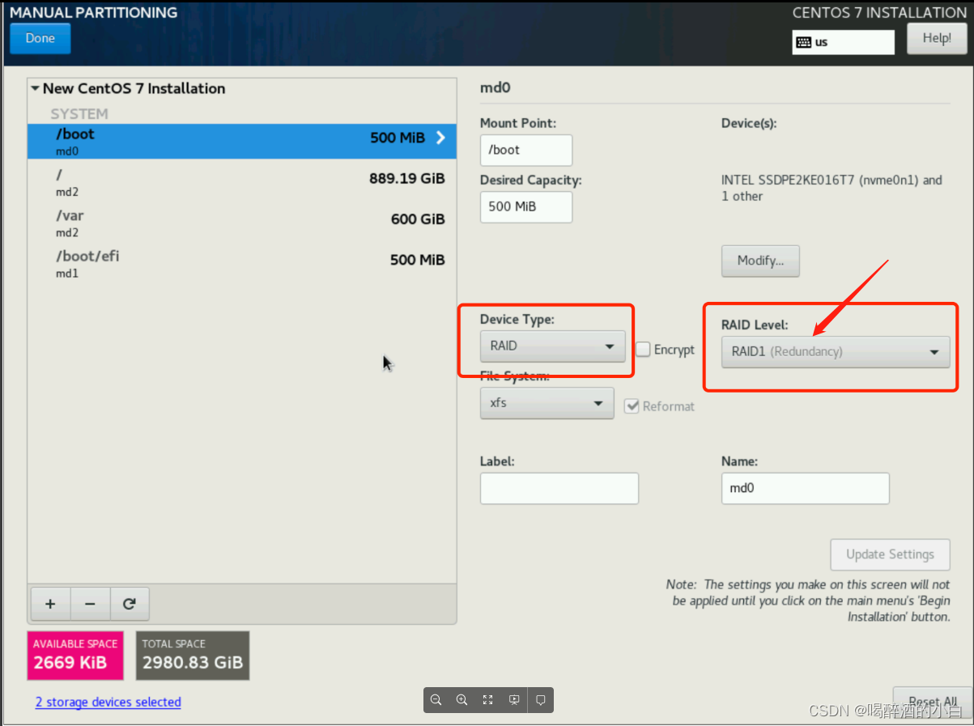Click the fullscreen expand icon in viewer toolbar
The image size is (974, 726).
click(x=488, y=700)
